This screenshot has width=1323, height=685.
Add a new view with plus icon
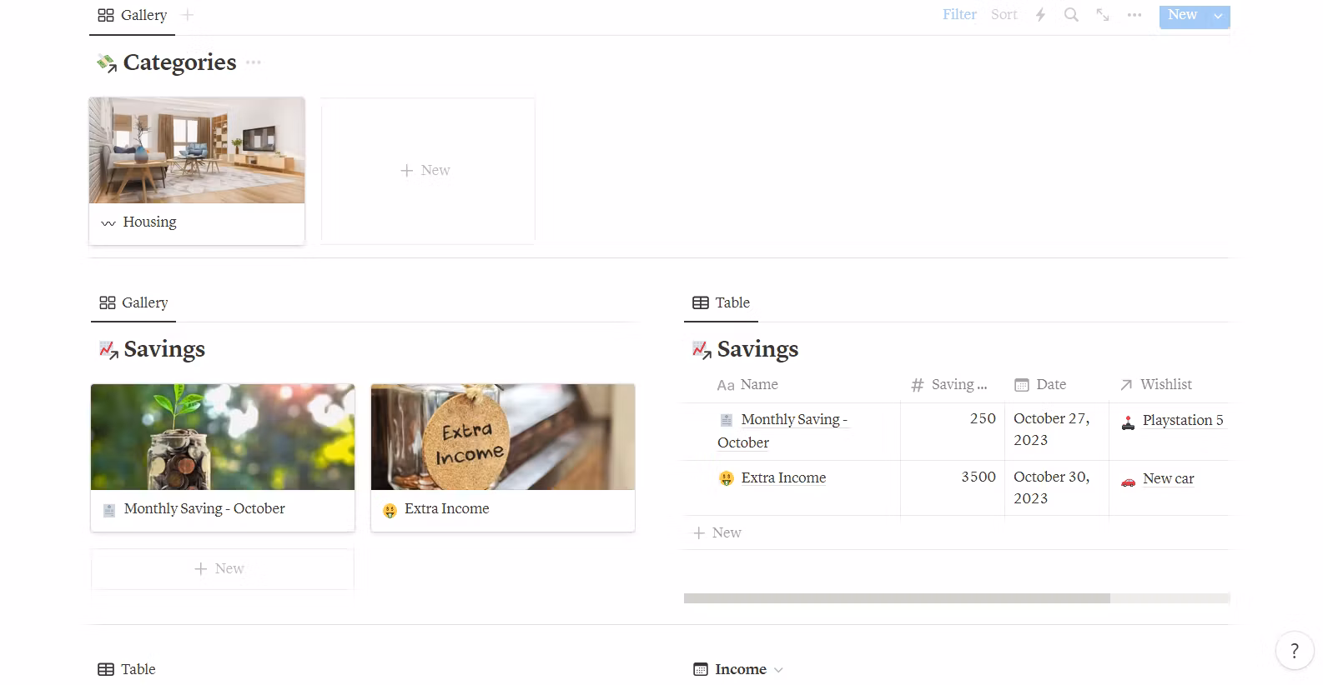188,15
